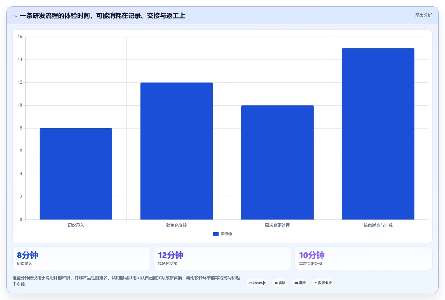Click the icon inside Chart.js chip
The height and width of the screenshot is (300, 445).
(x=250, y=283)
